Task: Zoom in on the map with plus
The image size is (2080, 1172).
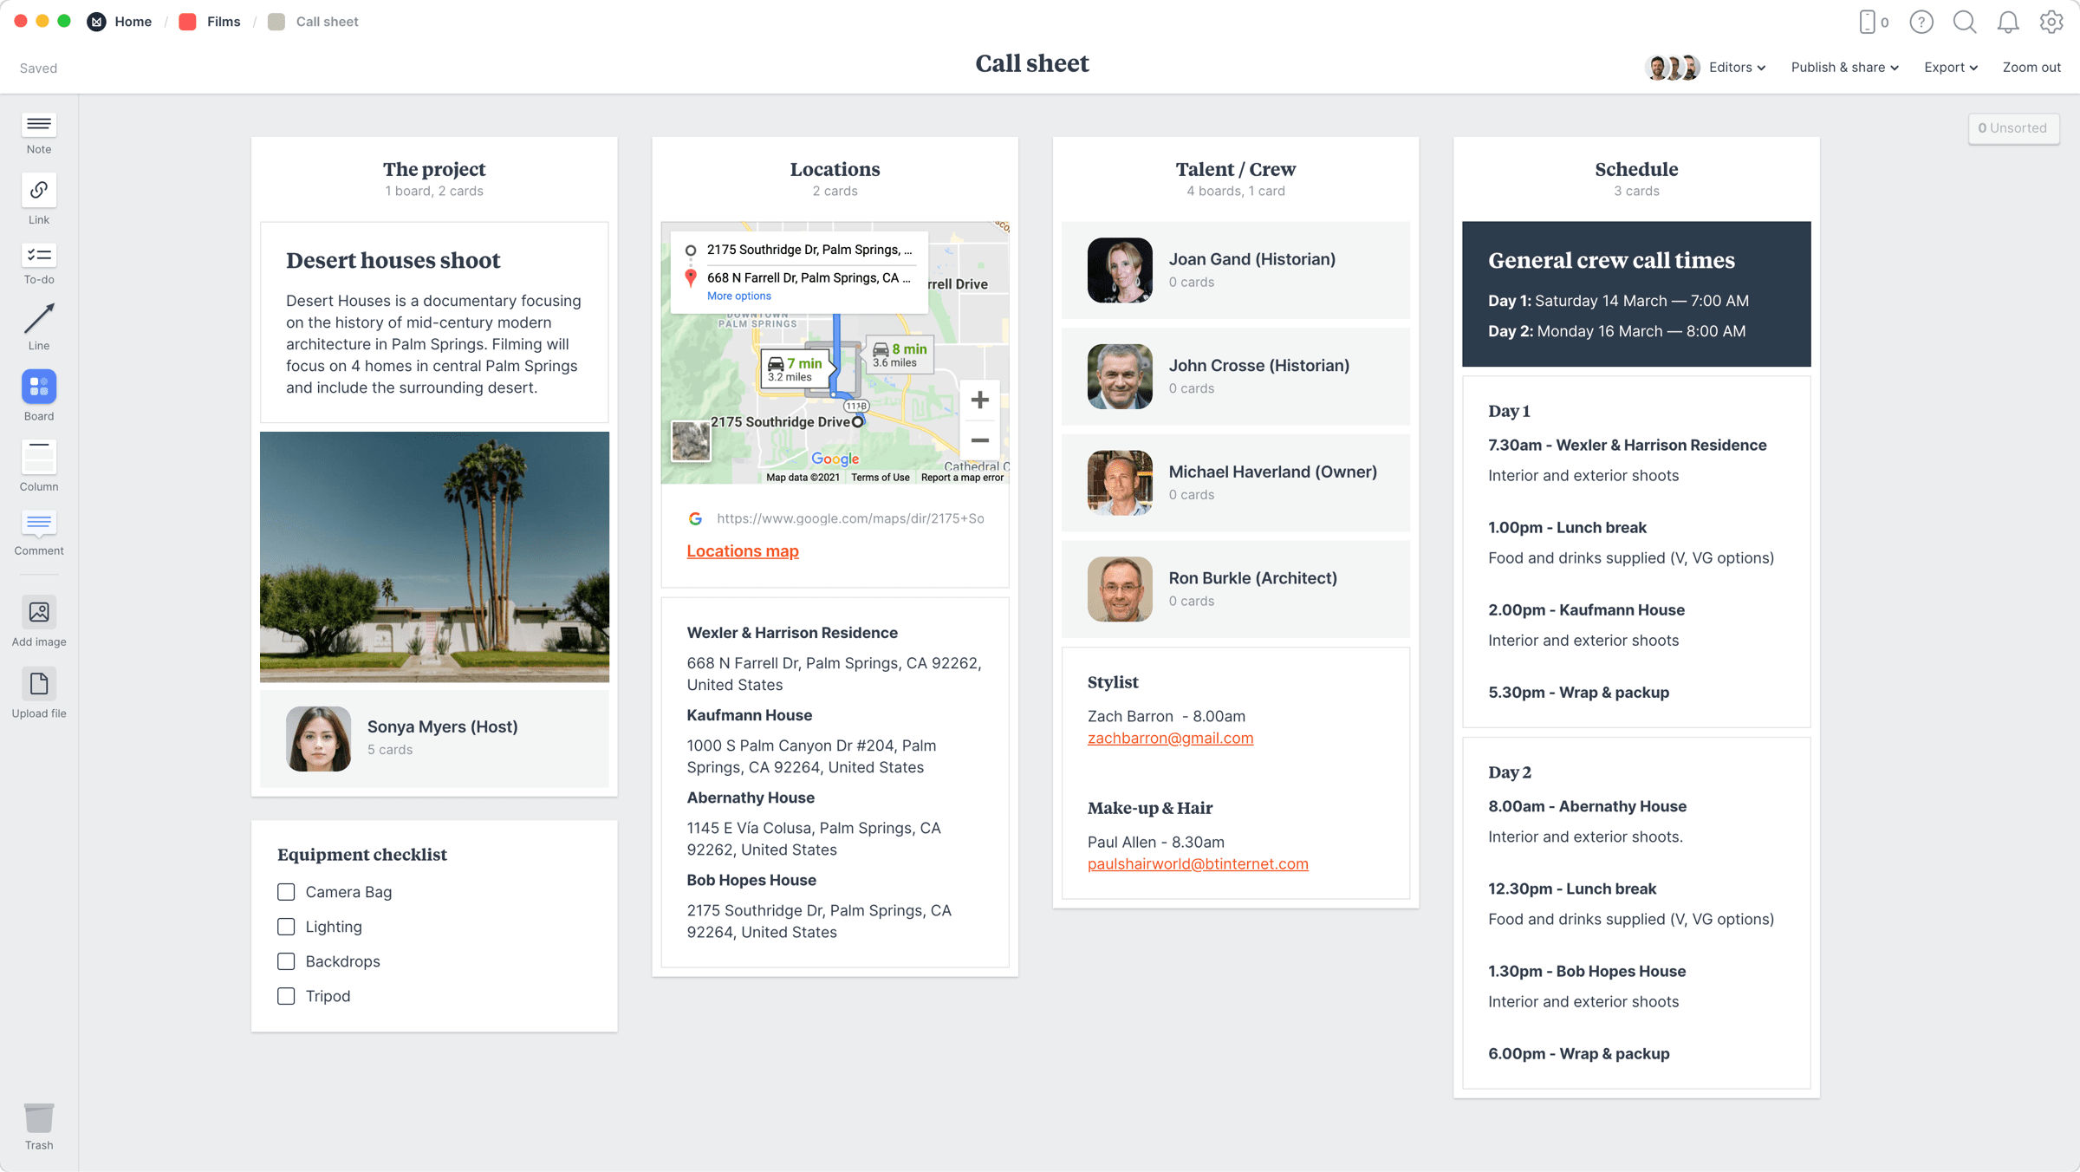Action: pos(979,400)
